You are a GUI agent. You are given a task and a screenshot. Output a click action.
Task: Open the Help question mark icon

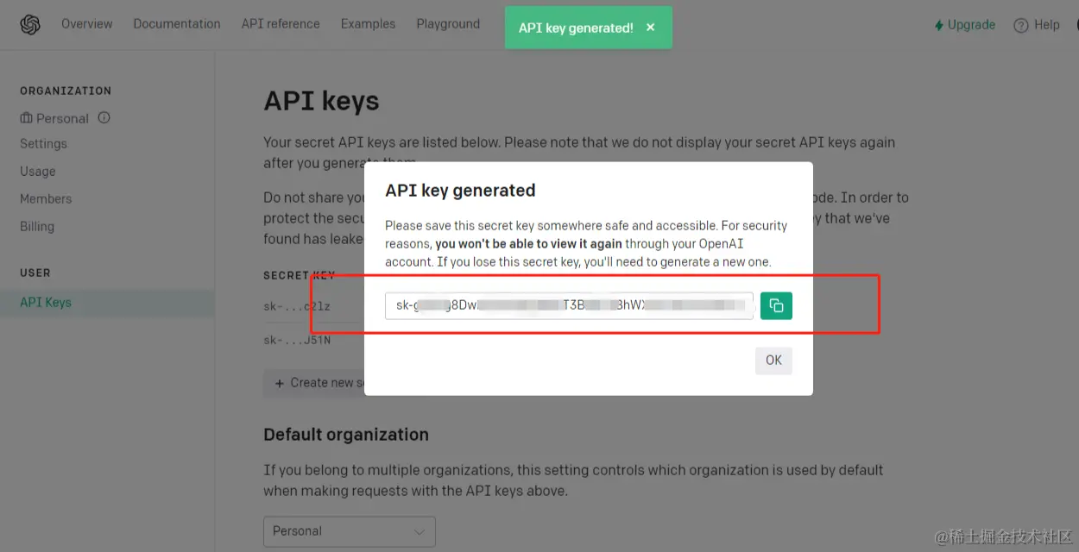click(1021, 26)
